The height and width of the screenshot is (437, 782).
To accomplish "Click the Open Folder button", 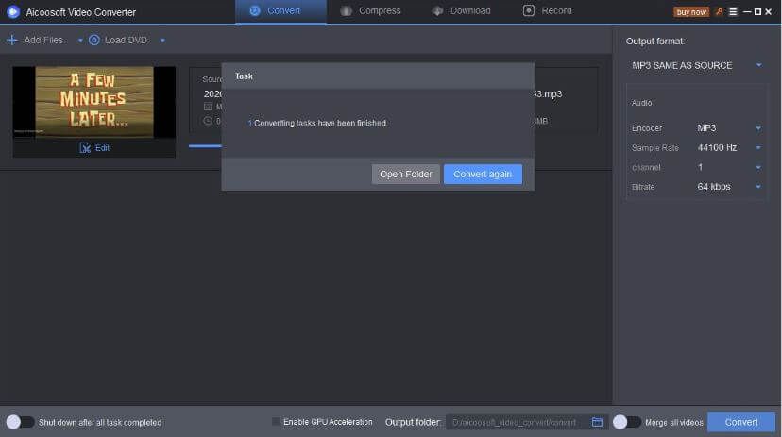I will click(x=405, y=175).
